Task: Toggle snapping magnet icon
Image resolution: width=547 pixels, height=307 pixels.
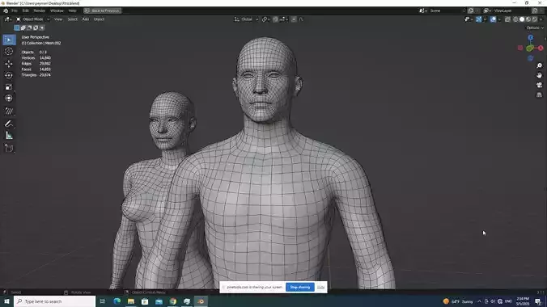Action: click(276, 19)
